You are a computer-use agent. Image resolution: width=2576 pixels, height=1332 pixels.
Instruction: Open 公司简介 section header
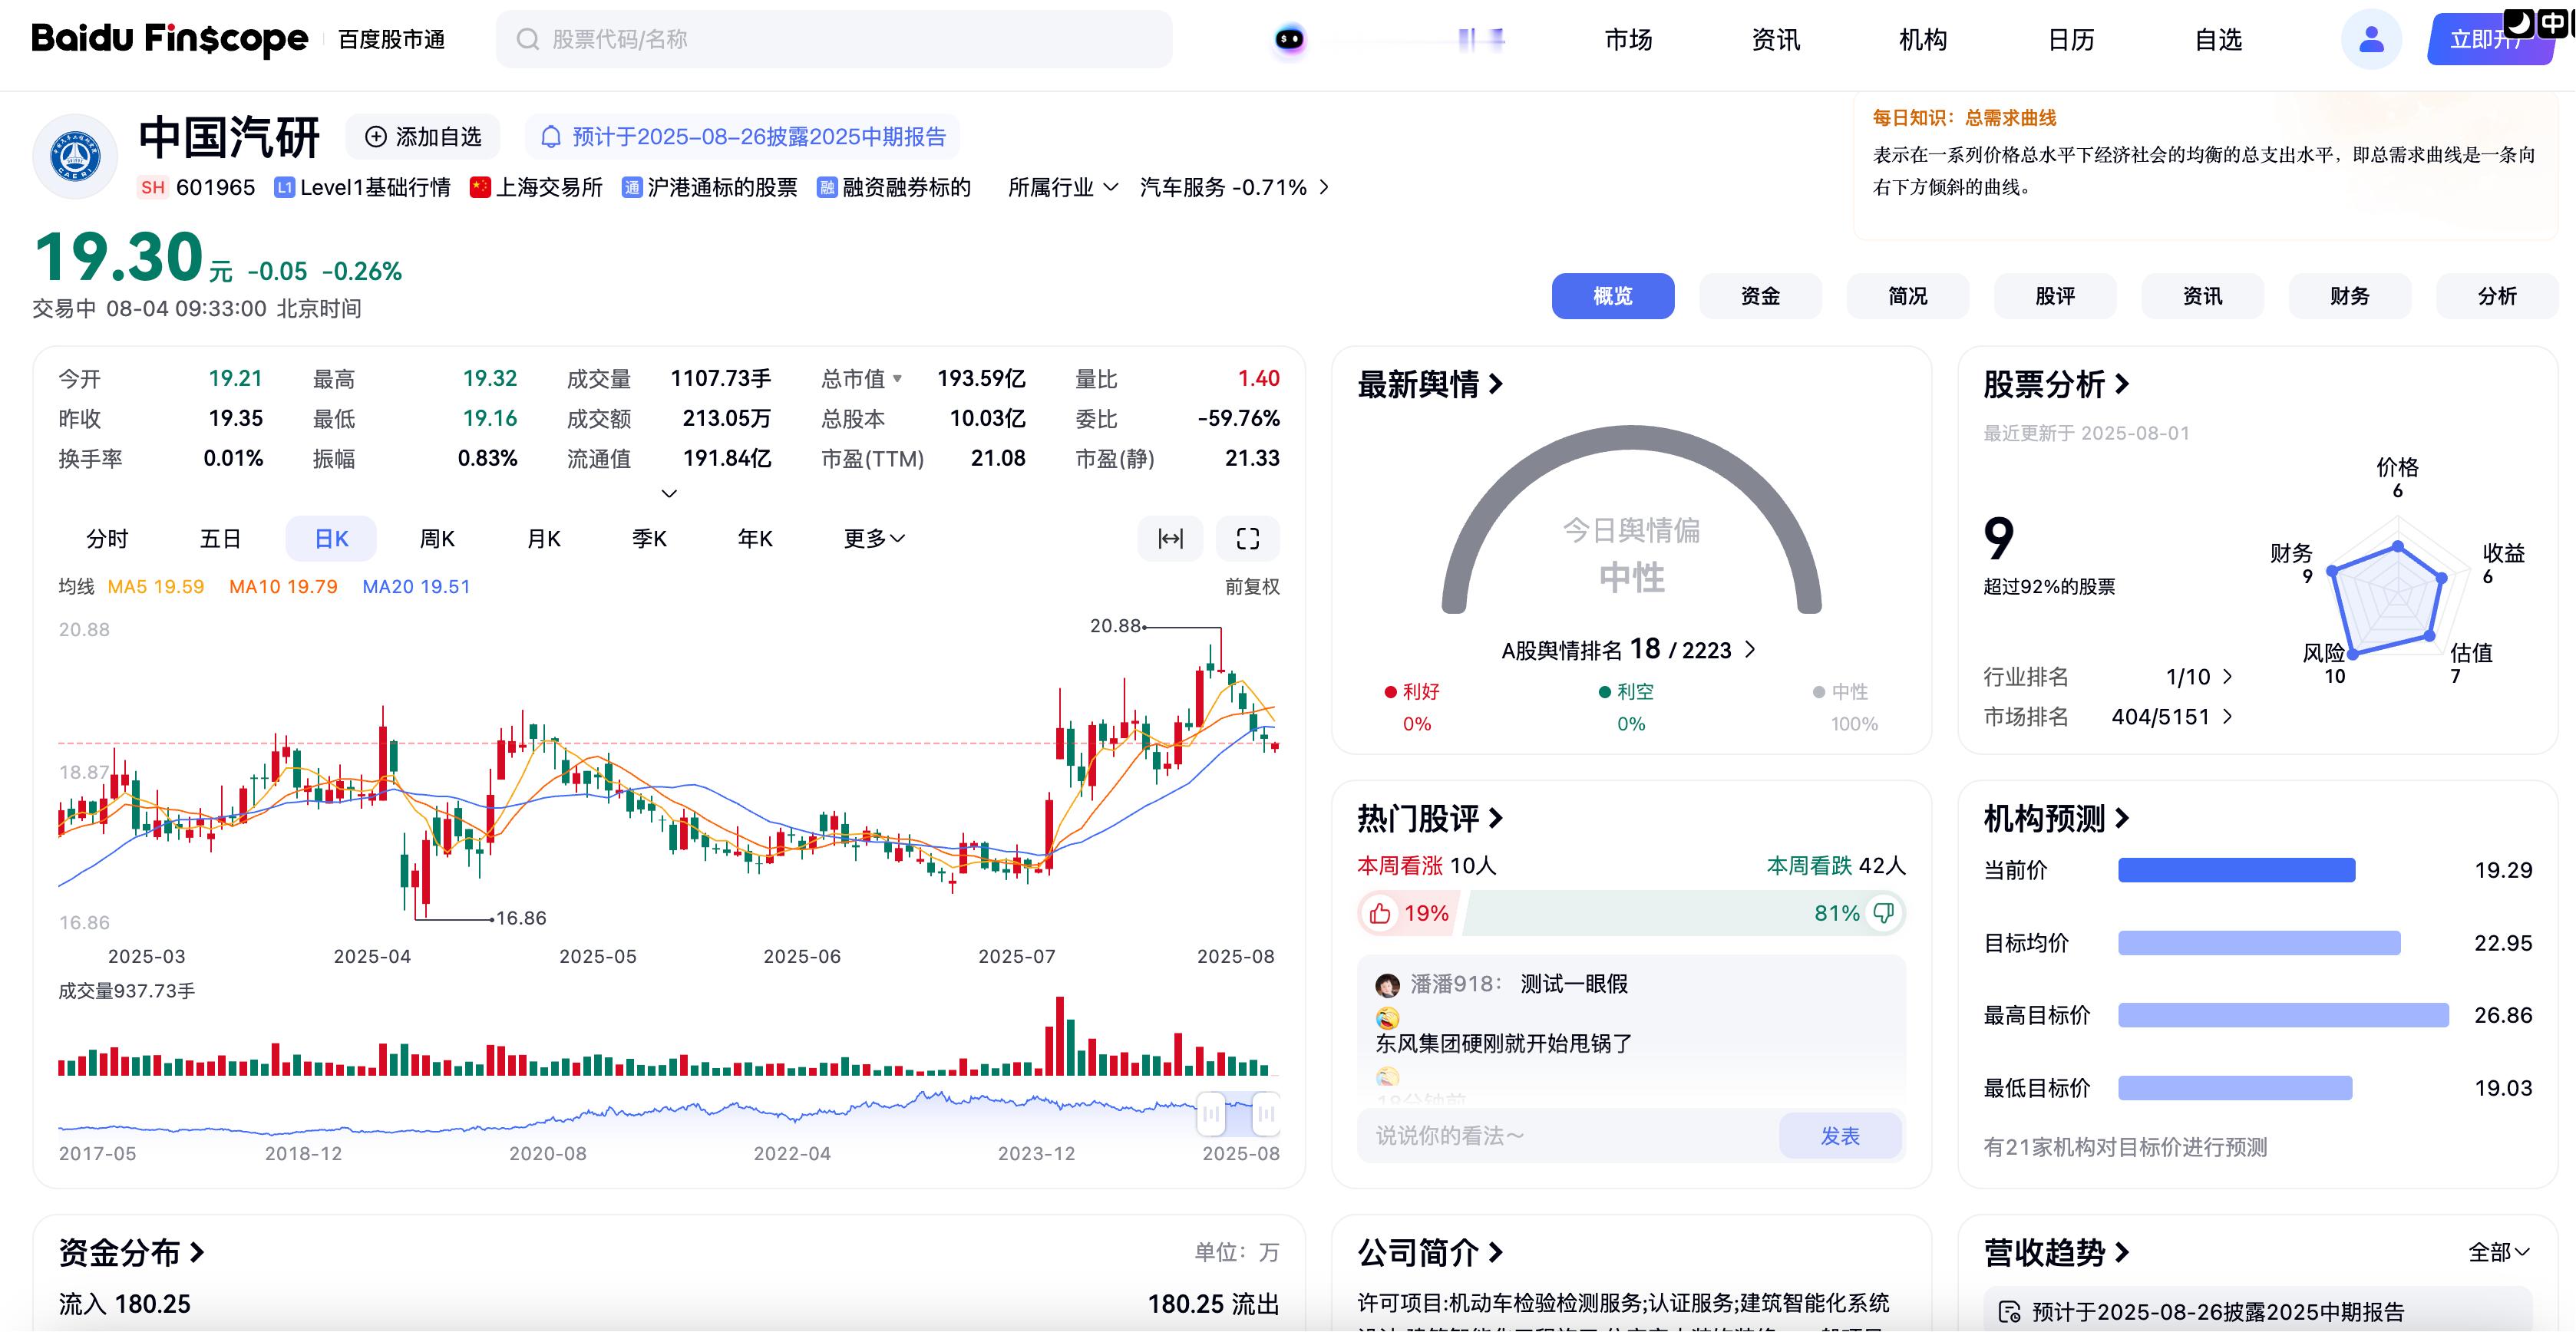tap(1430, 1252)
